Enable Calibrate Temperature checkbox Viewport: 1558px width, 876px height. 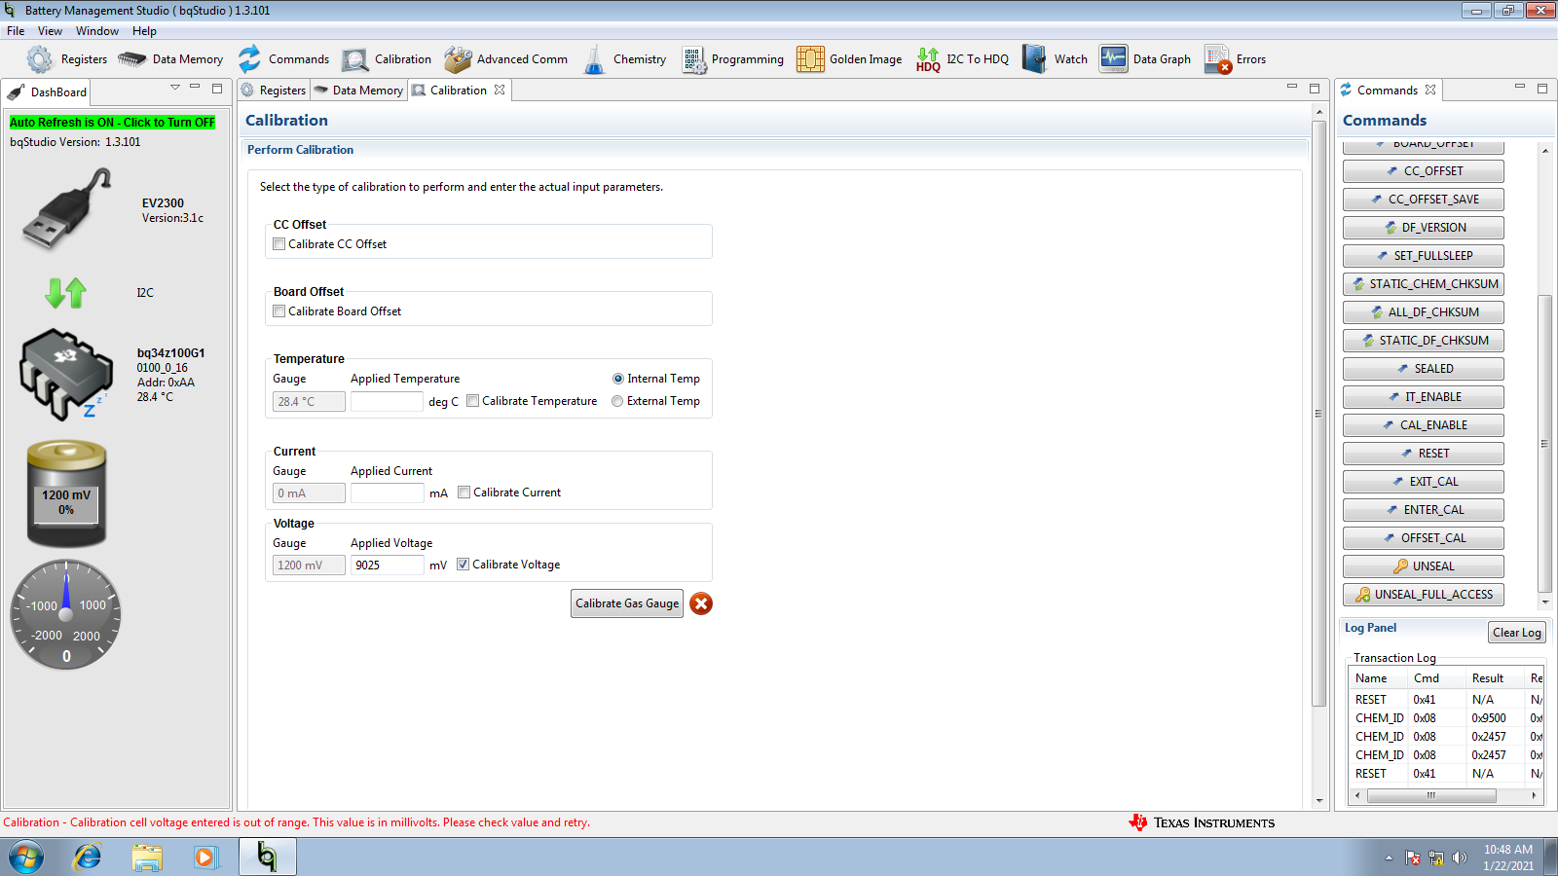[473, 401]
